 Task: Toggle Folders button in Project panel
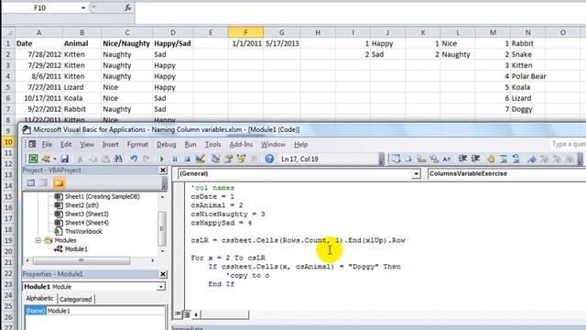pos(59,183)
